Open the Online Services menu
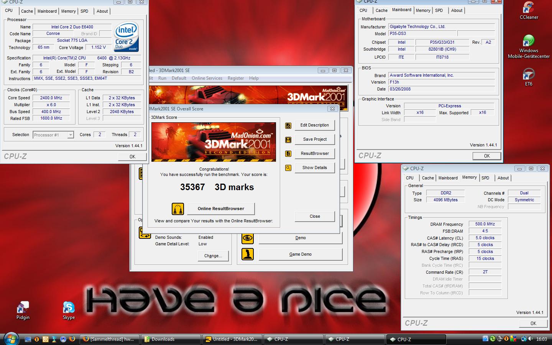Image resolution: width=552 pixels, height=345 pixels. pyautogui.click(x=207, y=78)
